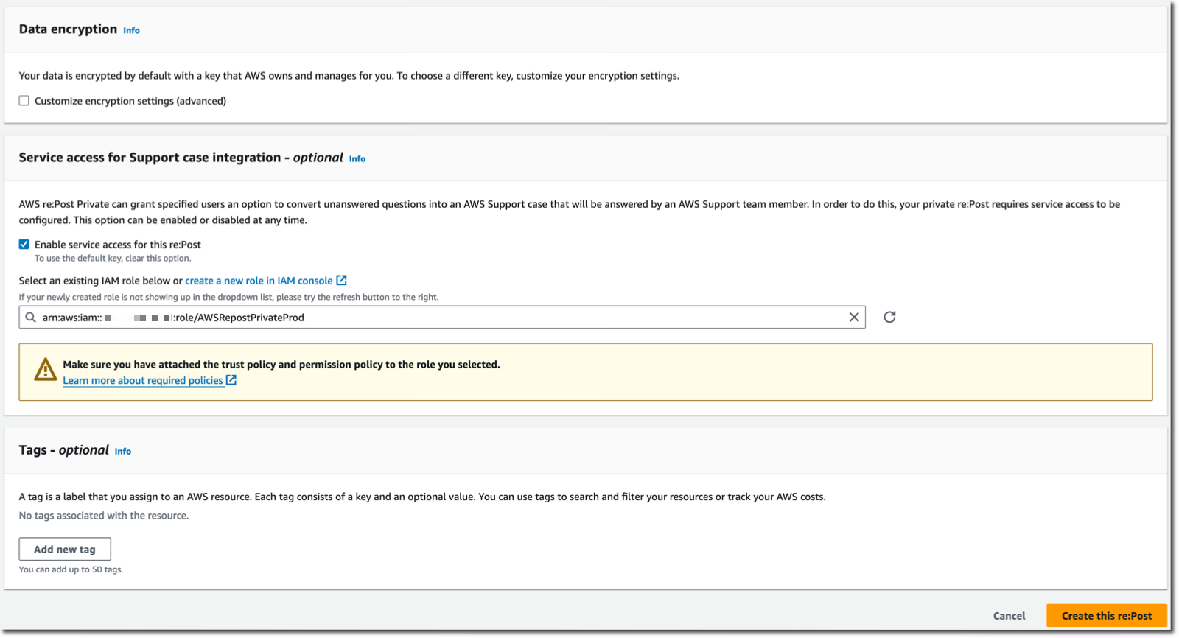Viewport: 1179px width, 638px height.
Task: Click warning triangle icon in policy alert
Action: pyautogui.click(x=45, y=370)
